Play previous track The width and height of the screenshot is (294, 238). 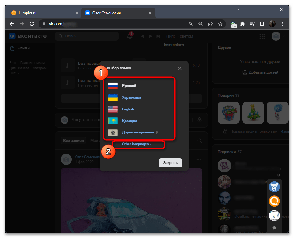142,36
